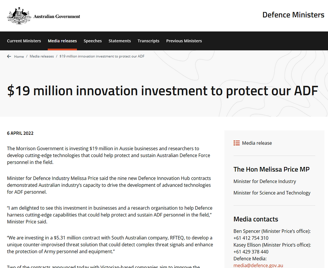
Task: Click phone number +61 429 378 440
Action: pyautogui.click(x=251, y=252)
